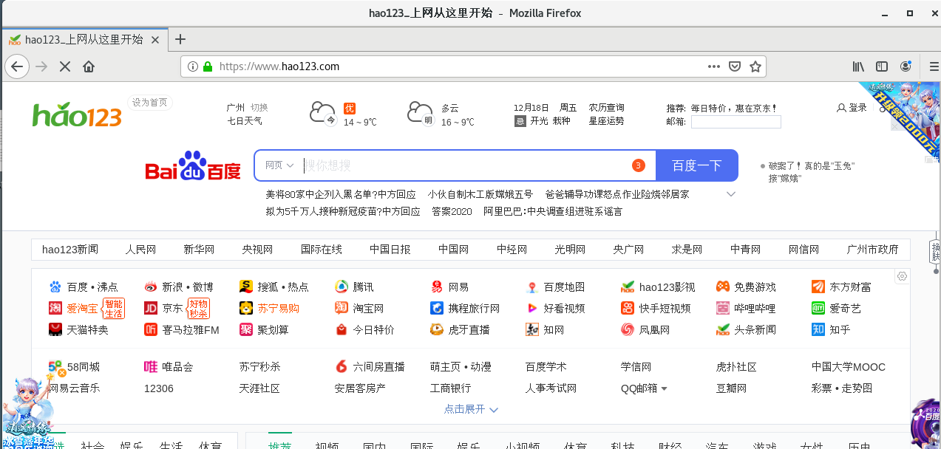Screen dimensions: 941x449
Task: Open site settings gear icon
Action: tap(902, 276)
